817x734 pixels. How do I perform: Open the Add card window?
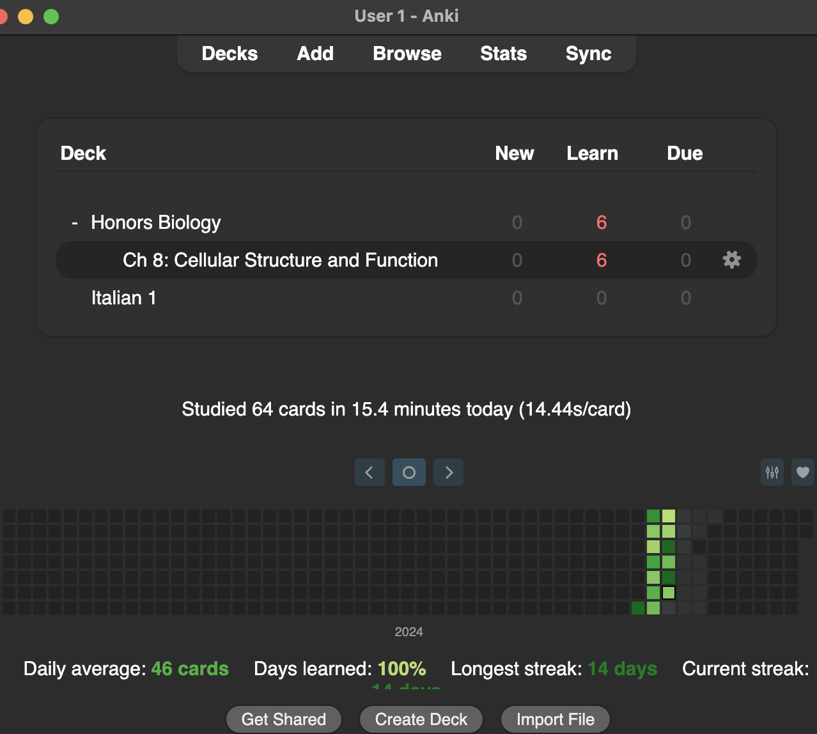(315, 54)
